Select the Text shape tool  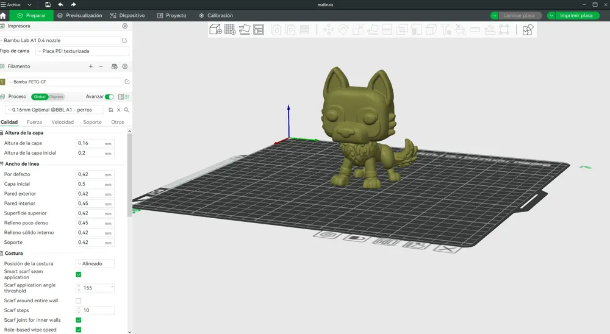click(446, 29)
